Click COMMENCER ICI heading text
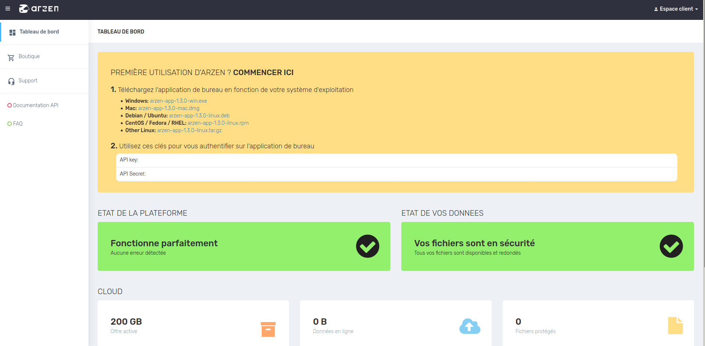The image size is (705, 346). pyautogui.click(x=263, y=73)
